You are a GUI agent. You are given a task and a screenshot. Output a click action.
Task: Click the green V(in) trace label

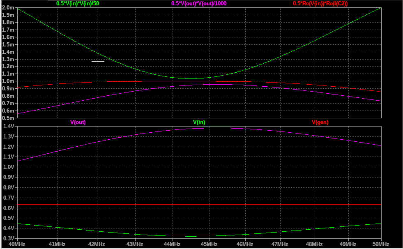tap(199, 122)
